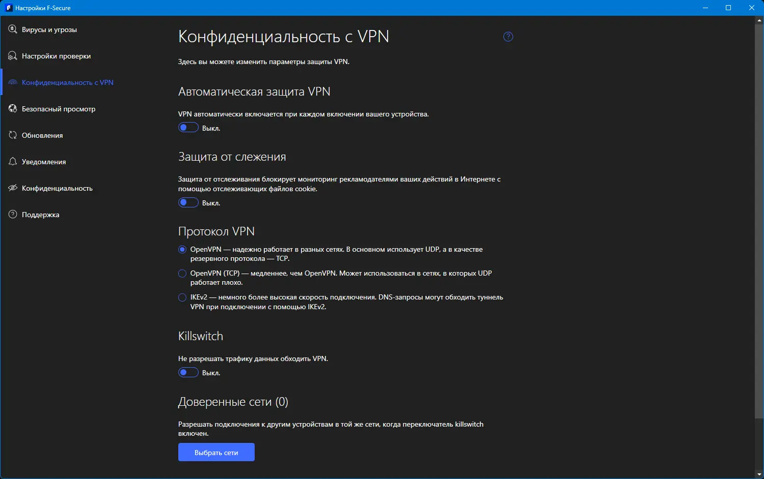Click the Support question mark icon
Image resolution: width=764 pixels, height=479 pixels.
pyautogui.click(x=13, y=215)
